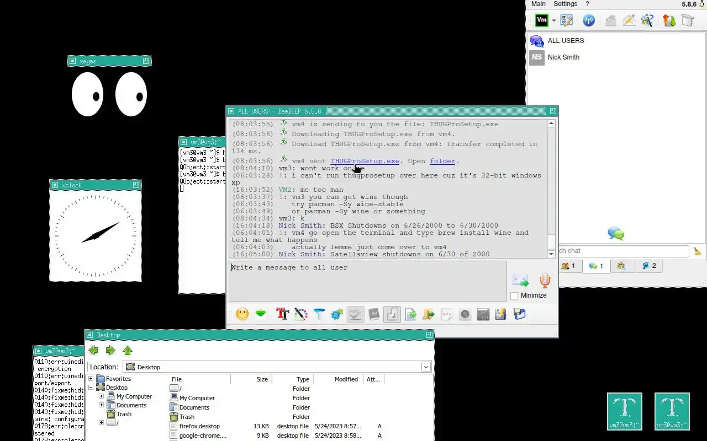Open the Location dropdown arrow

tap(426, 367)
